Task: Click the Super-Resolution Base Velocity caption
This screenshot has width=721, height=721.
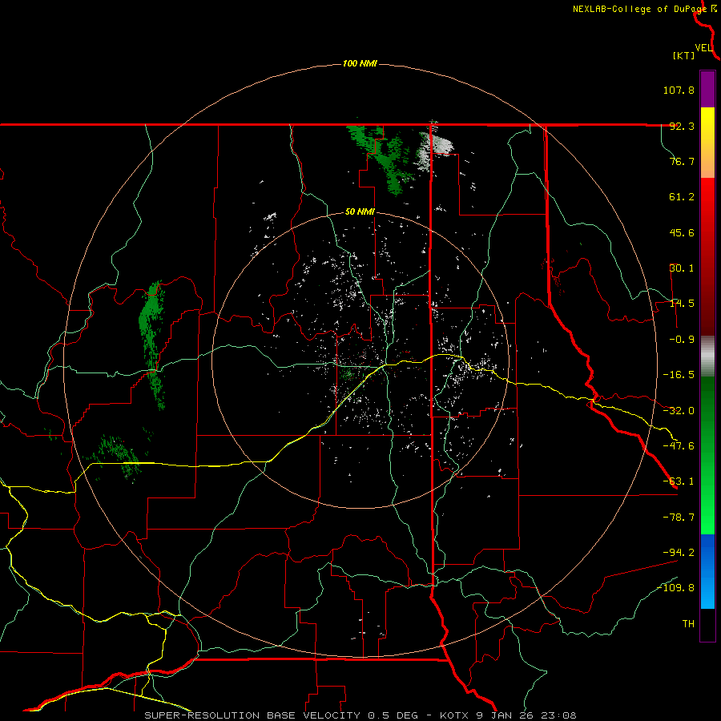Action: coord(360,715)
